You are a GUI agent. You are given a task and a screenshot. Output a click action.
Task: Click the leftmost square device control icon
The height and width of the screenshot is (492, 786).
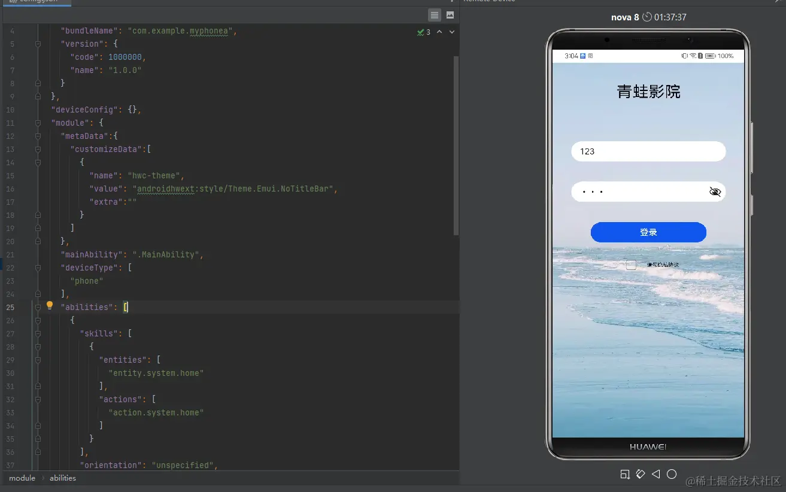click(625, 474)
